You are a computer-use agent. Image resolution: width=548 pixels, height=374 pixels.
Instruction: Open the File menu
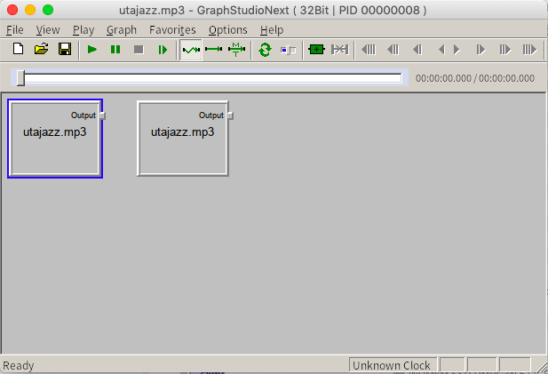click(14, 29)
